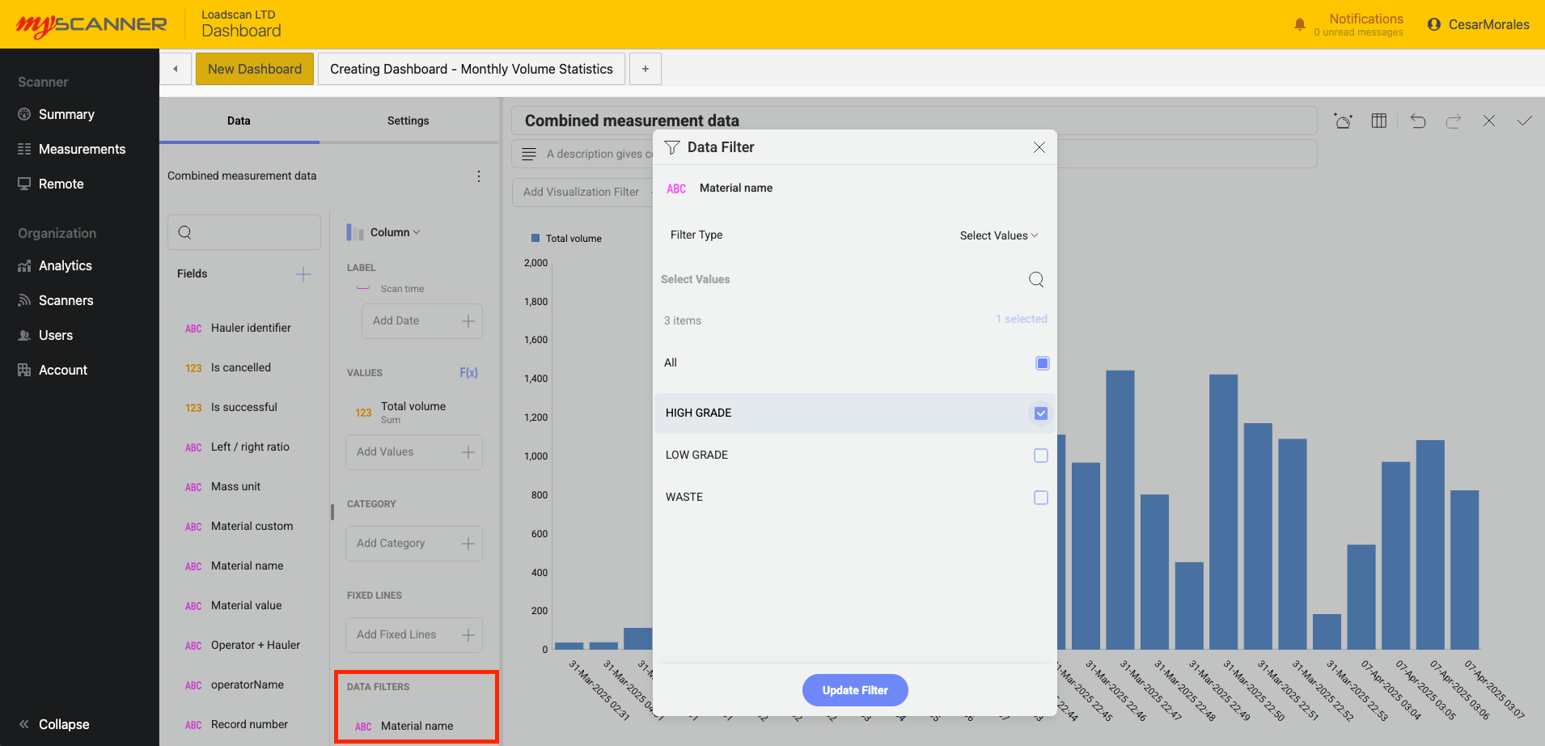Viewport: 1545px width, 746px height.
Task: Add a new field with the plus icon
Action: tap(303, 274)
